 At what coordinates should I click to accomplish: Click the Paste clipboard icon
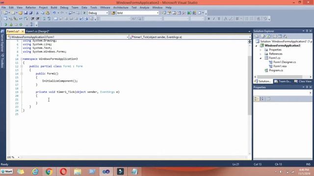[48, 13]
